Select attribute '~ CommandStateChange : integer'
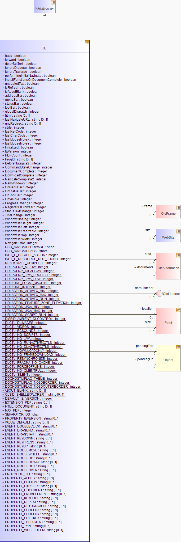The height and width of the screenshot is (542, 181). tap(28, 167)
